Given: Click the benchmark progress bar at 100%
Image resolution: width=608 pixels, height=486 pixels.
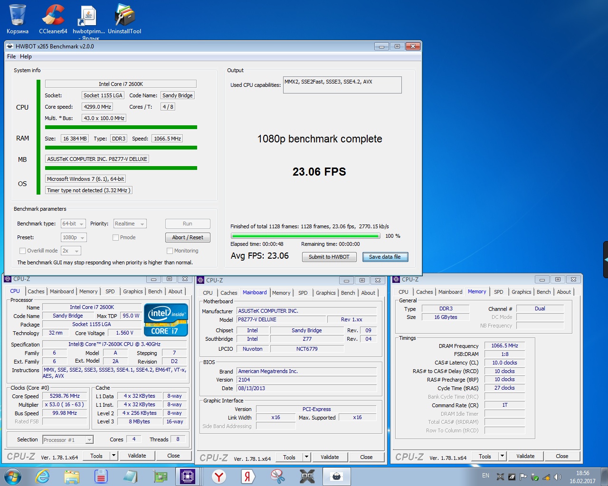Looking at the screenshot, I should coord(305,236).
